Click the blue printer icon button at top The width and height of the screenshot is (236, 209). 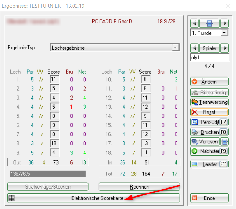pyautogui.click(x=210, y=23)
